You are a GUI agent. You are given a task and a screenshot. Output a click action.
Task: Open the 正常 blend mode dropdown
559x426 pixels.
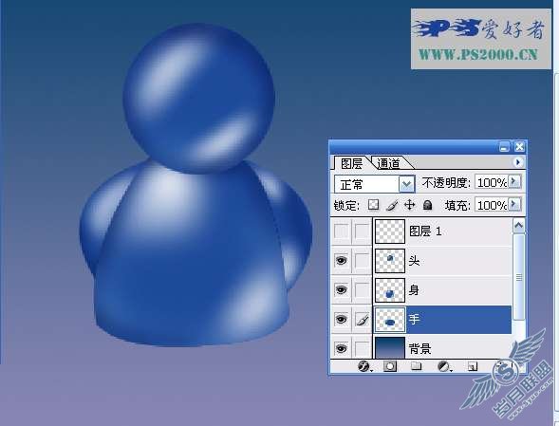[406, 184]
